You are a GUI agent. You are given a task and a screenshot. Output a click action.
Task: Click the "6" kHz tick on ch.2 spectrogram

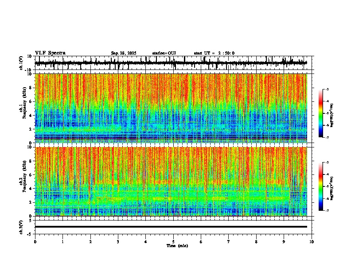click(x=31, y=175)
